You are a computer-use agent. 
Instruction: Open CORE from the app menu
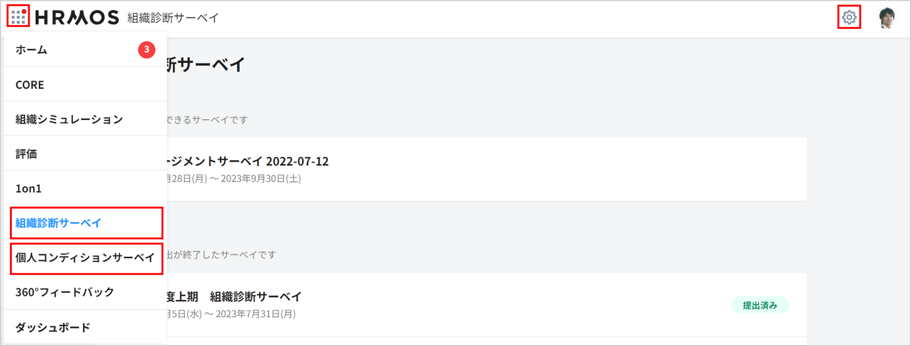tap(30, 85)
